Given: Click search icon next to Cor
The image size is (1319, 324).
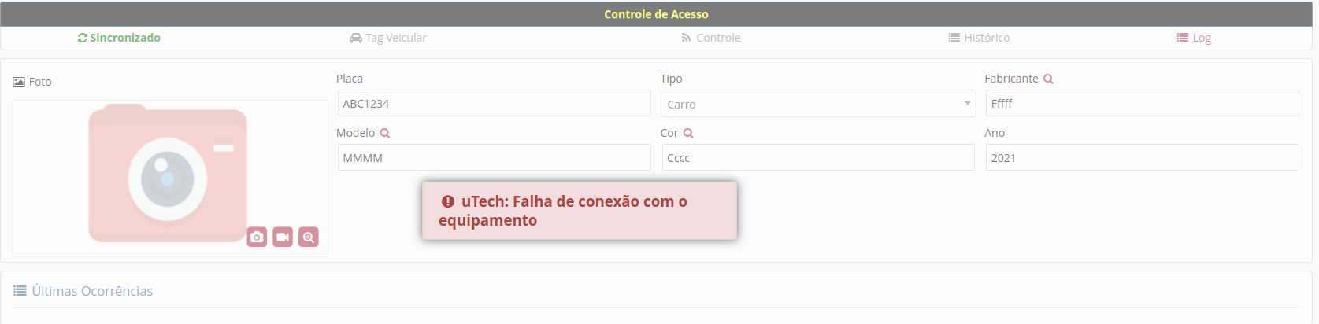Looking at the screenshot, I should [x=688, y=133].
